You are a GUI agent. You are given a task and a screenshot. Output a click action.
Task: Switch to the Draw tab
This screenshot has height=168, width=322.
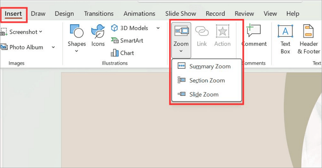38,14
